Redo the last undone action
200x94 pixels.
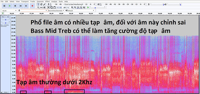[x=68, y=7]
